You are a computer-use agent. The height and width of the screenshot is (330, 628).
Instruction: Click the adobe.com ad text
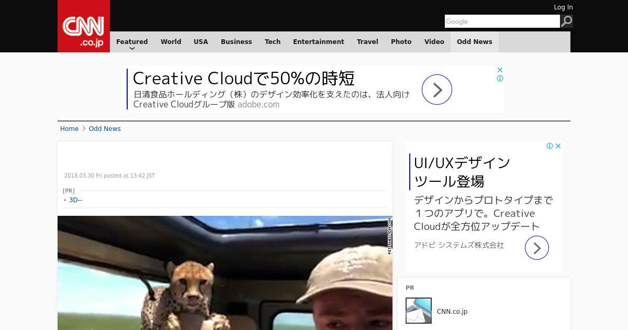[259, 104]
